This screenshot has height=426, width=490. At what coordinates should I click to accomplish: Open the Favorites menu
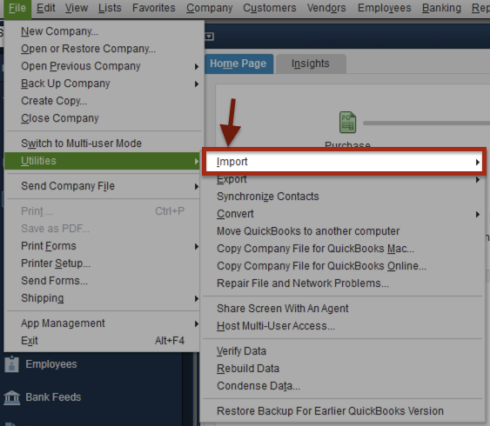(154, 8)
